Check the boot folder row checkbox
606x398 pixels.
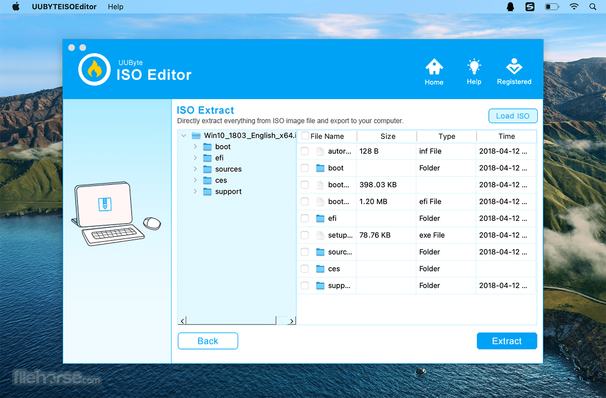[305, 168]
